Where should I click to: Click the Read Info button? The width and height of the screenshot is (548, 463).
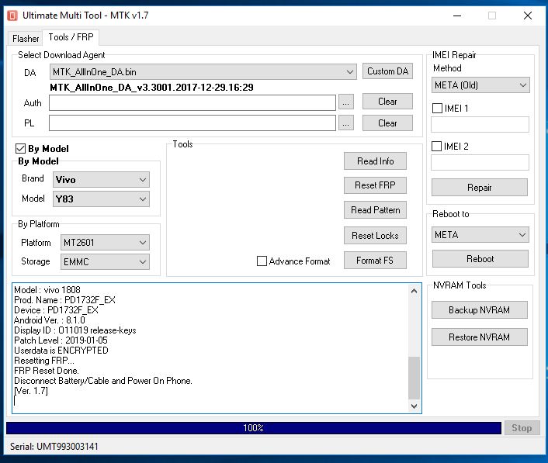[x=375, y=161]
